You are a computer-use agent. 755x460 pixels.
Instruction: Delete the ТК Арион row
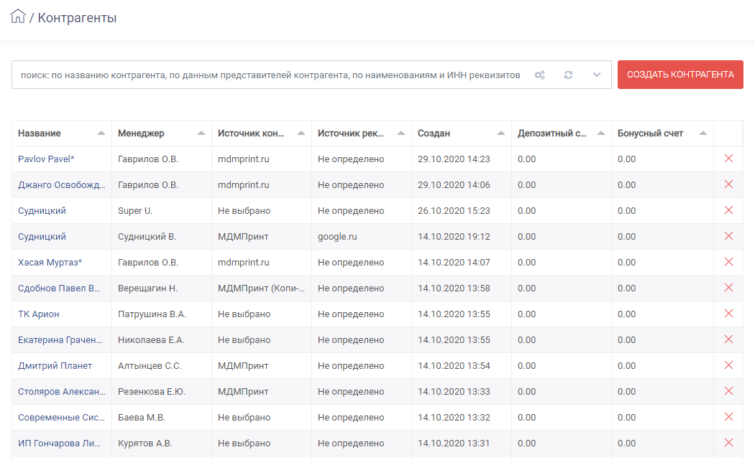coord(728,314)
